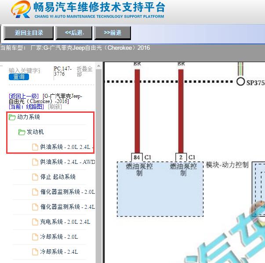Go forward with >>前进 button
Image resolution: width=265 pixels, height=263 pixels.
coord(113,33)
